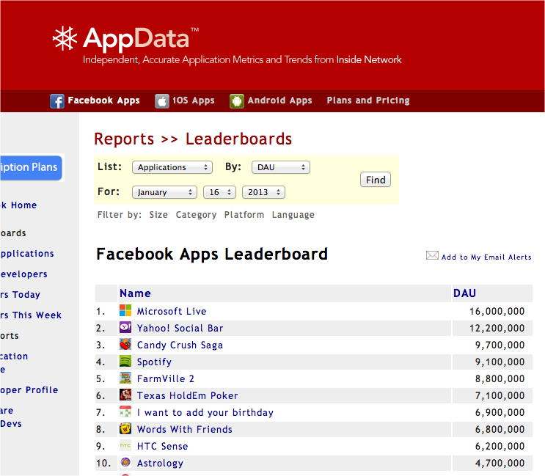Screen dimensions: 545x476
Task: Click the Reports breadcrumb heading
Action: tap(124, 139)
